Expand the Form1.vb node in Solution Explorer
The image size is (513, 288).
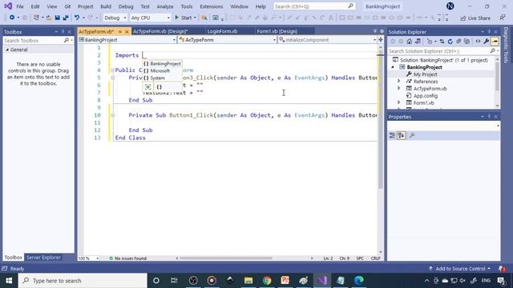point(398,102)
